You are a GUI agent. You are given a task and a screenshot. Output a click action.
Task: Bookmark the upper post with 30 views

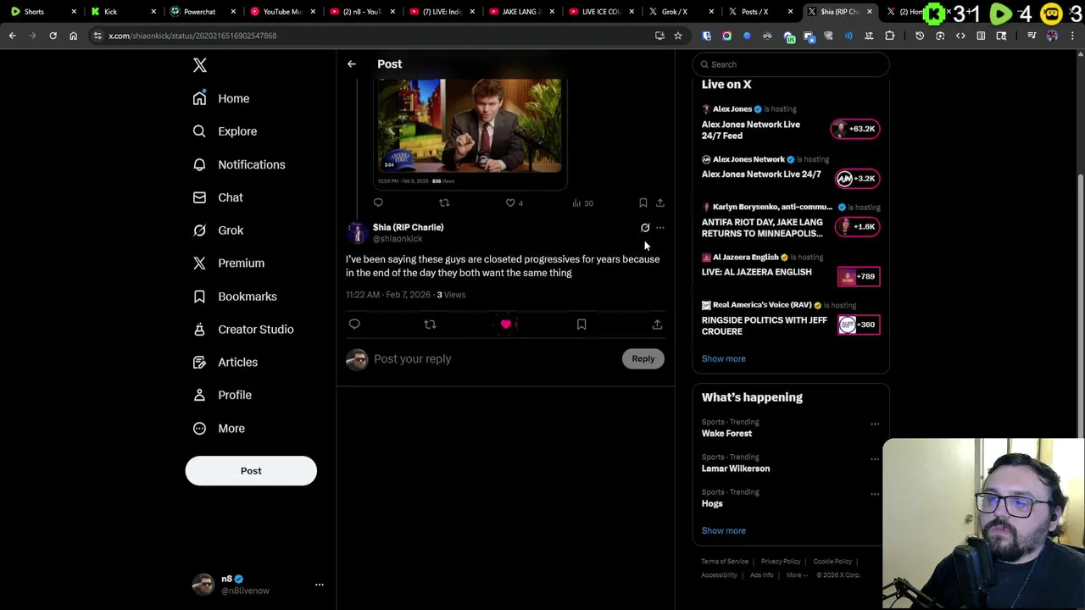pos(643,202)
